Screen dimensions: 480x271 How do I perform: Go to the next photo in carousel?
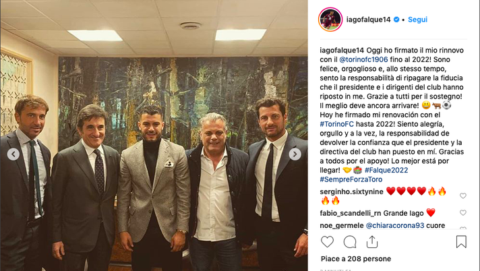coord(295,154)
